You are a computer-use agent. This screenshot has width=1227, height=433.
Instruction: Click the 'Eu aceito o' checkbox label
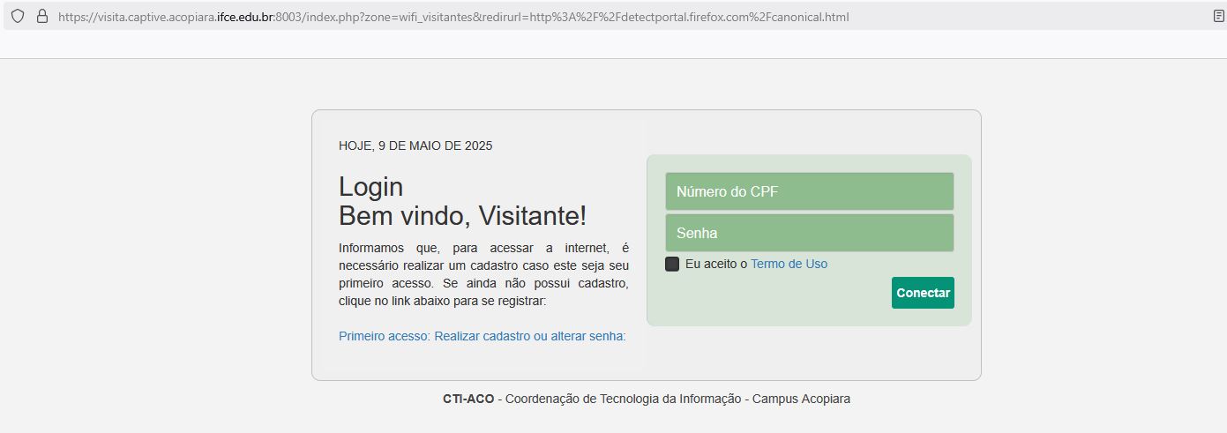[715, 264]
